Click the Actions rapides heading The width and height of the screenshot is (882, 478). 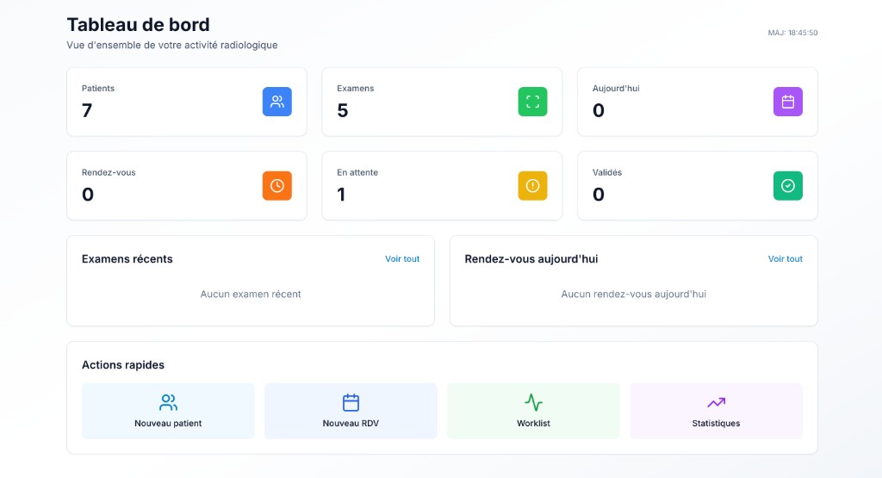[123, 365]
